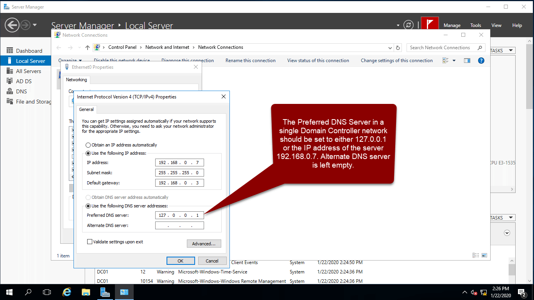This screenshot has width=534, height=300.
Task: Open the Manage menu
Action: click(452, 25)
